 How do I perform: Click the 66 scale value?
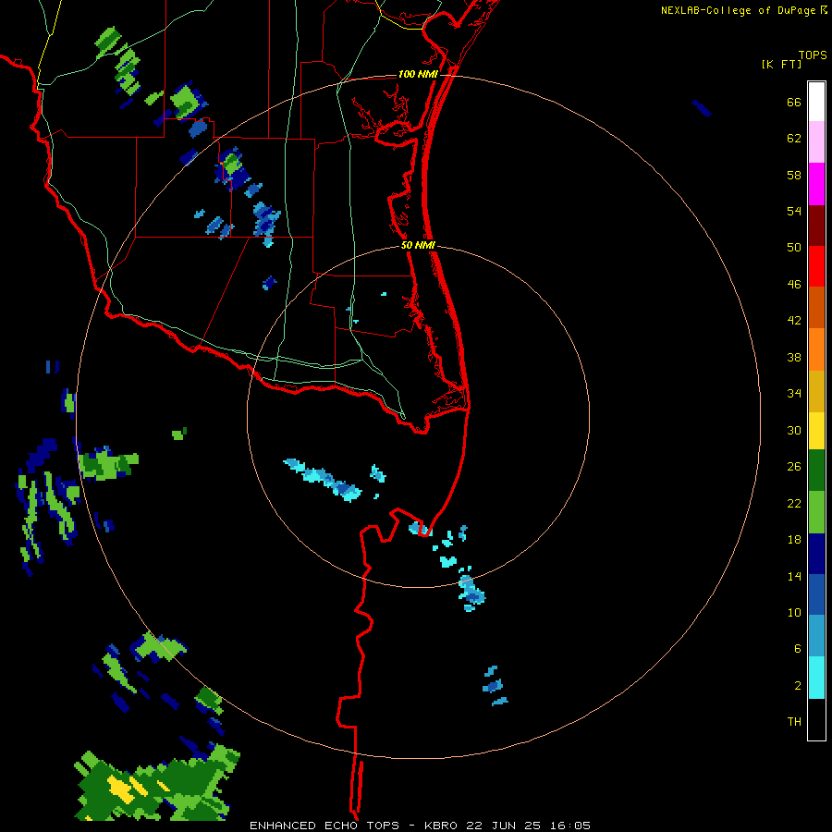794,103
